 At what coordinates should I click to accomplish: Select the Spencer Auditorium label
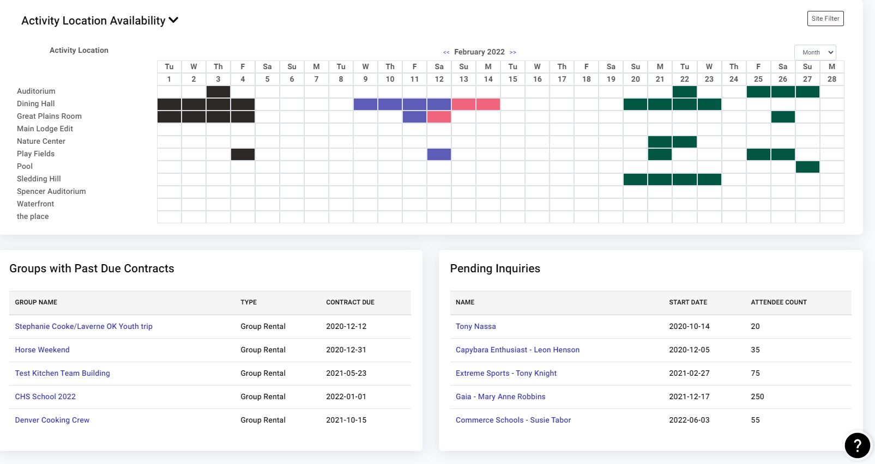coord(51,191)
